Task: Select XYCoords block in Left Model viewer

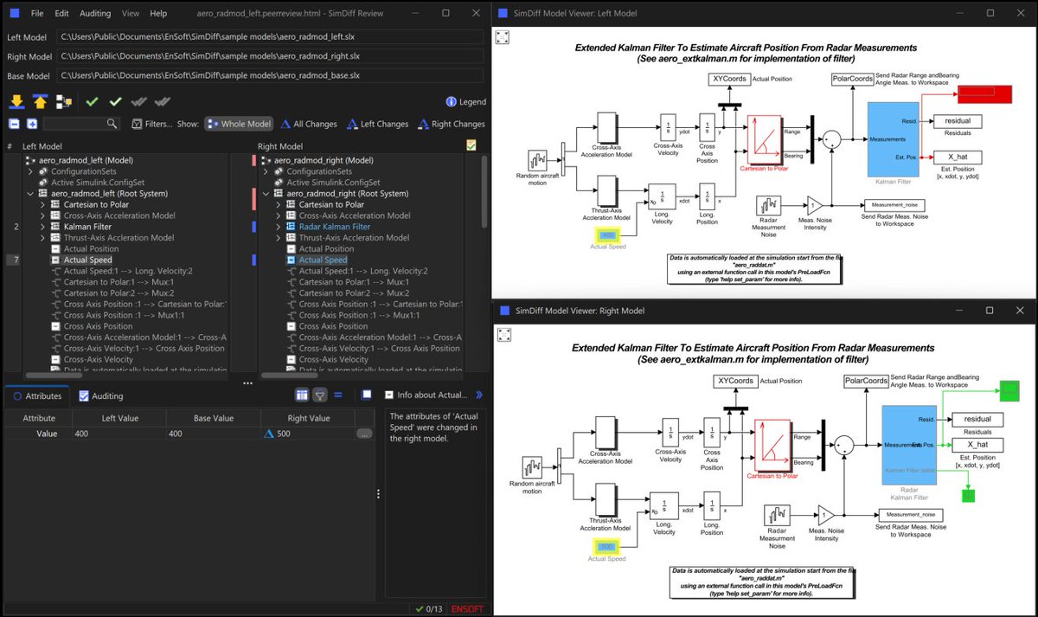Action: point(728,79)
